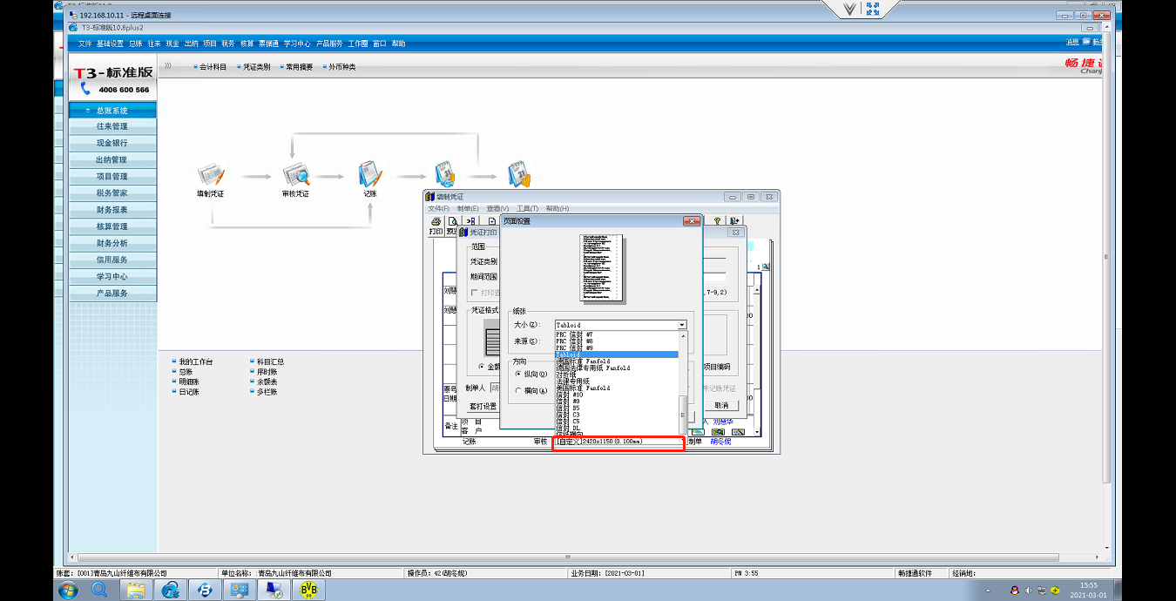
Task: Open 多栏账 link
Action: (267, 392)
